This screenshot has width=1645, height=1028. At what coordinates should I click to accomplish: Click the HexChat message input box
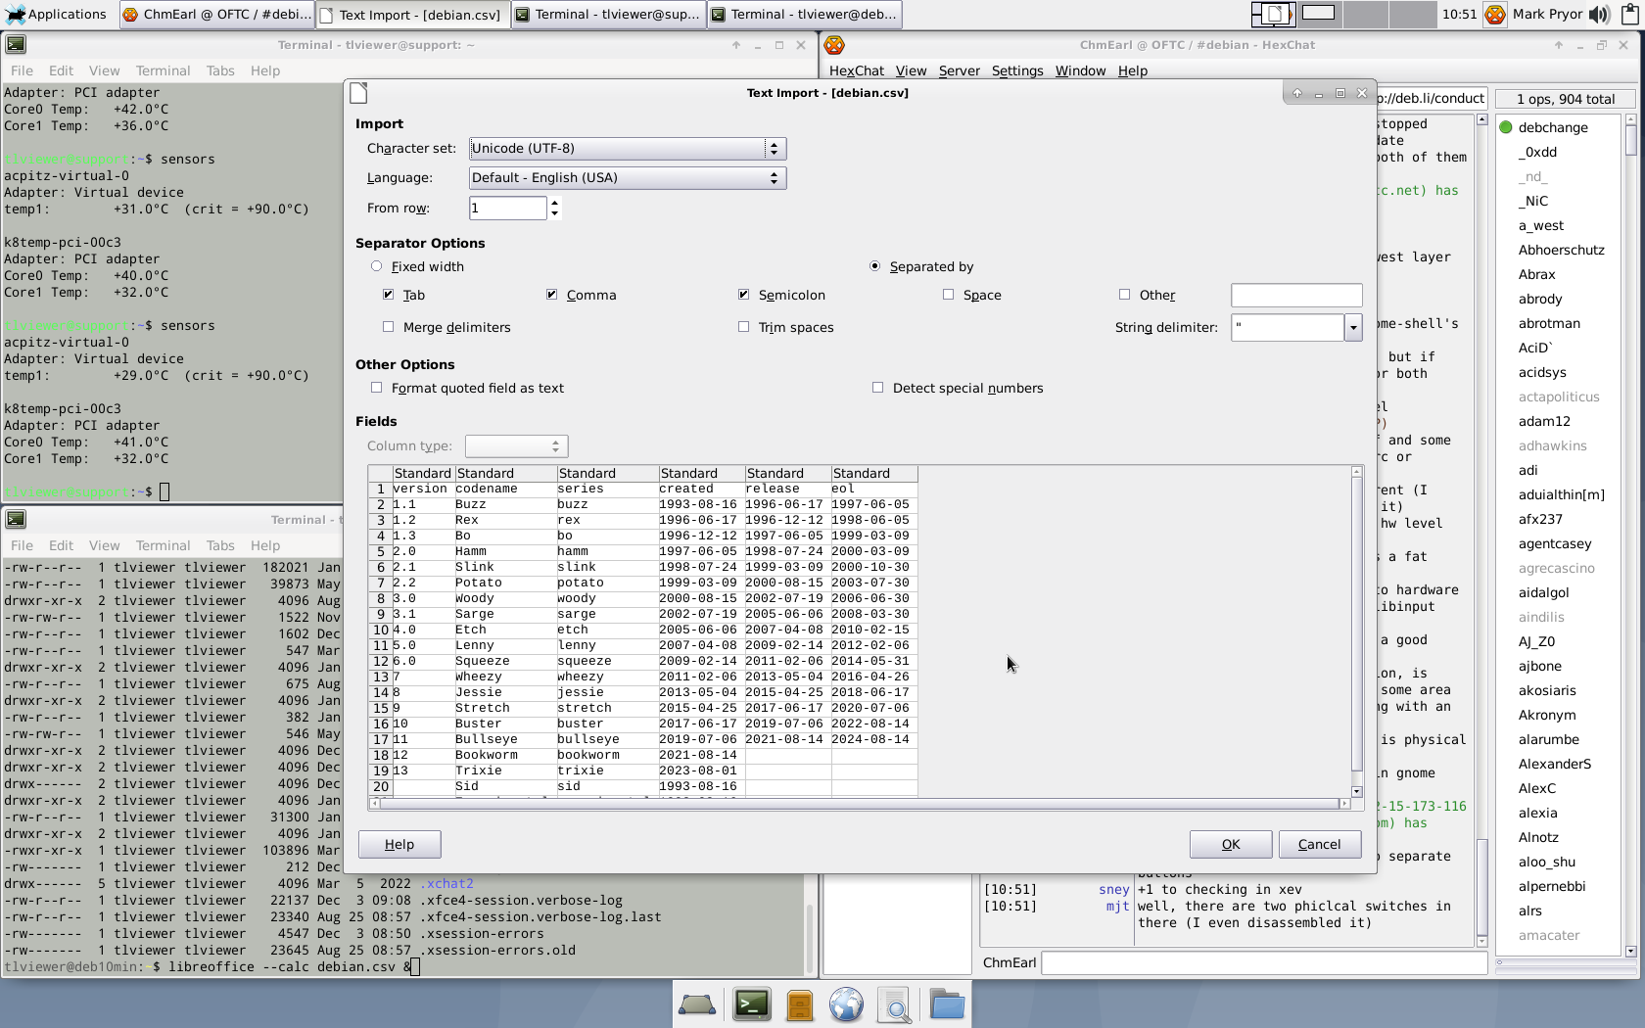[x=1264, y=962]
